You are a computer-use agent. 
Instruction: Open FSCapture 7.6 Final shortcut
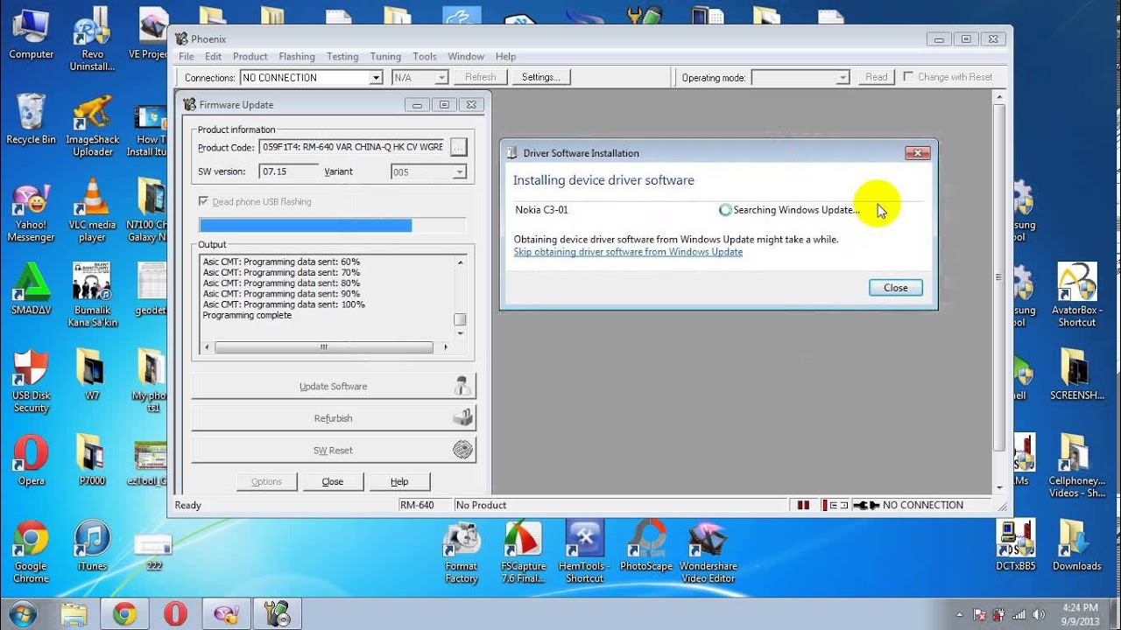tap(523, 552)
